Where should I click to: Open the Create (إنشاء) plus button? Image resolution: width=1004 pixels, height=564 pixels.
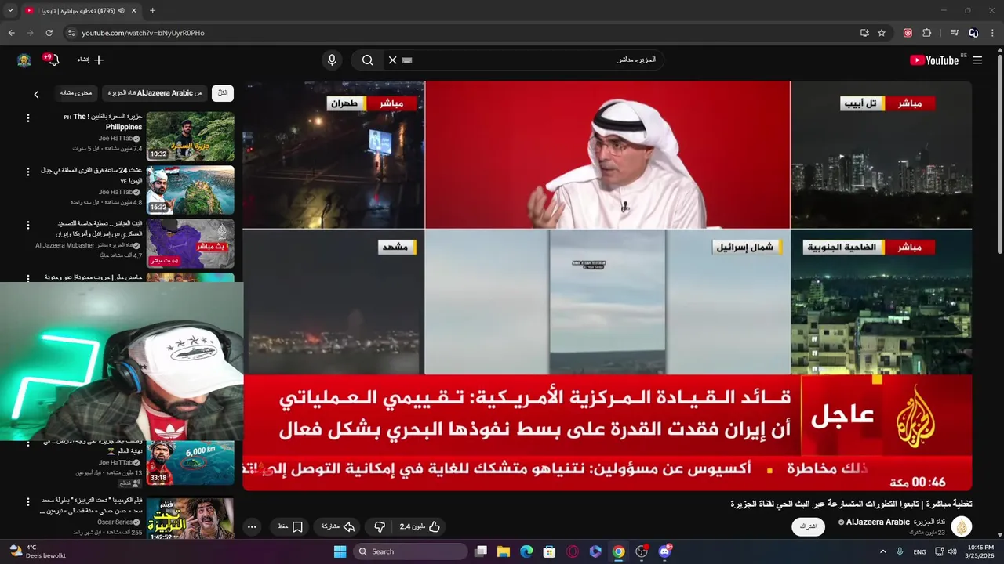[90, 60]
